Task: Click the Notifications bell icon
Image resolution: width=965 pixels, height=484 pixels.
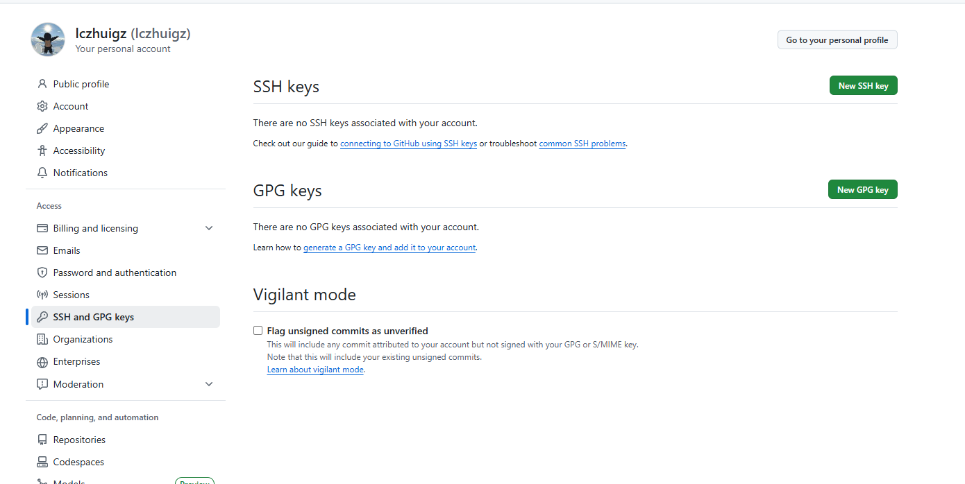Action: pos(42,173)
